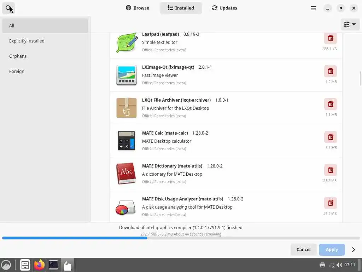Open the terminal from the taskbar
Viewport: 362px width, 272px height.
pyautogui.click(x=53, y=265)
